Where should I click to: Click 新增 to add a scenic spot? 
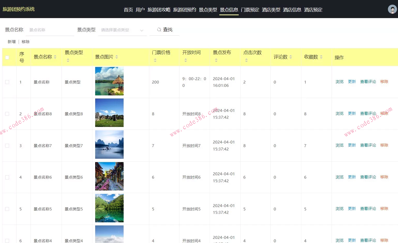tap(12, 42)
